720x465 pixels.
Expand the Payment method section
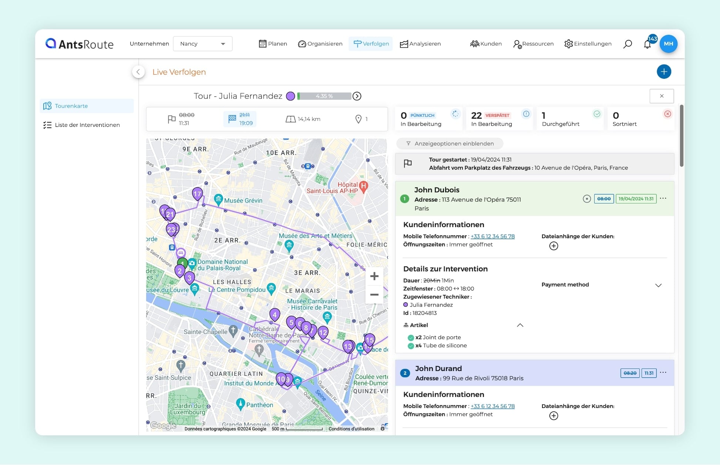pos(658,285)
